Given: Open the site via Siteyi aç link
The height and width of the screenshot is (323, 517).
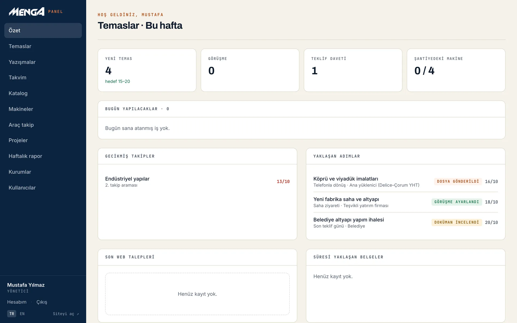Looking at the screenshot, I should pyautogui.click(x=66, y=314).
